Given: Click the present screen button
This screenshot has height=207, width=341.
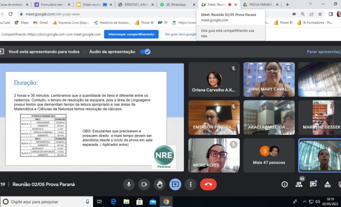Looking at the screenshot, I should 175,184.
